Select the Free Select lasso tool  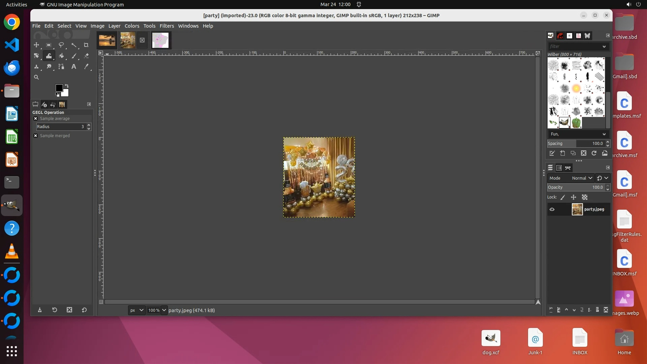coord(61,45)
